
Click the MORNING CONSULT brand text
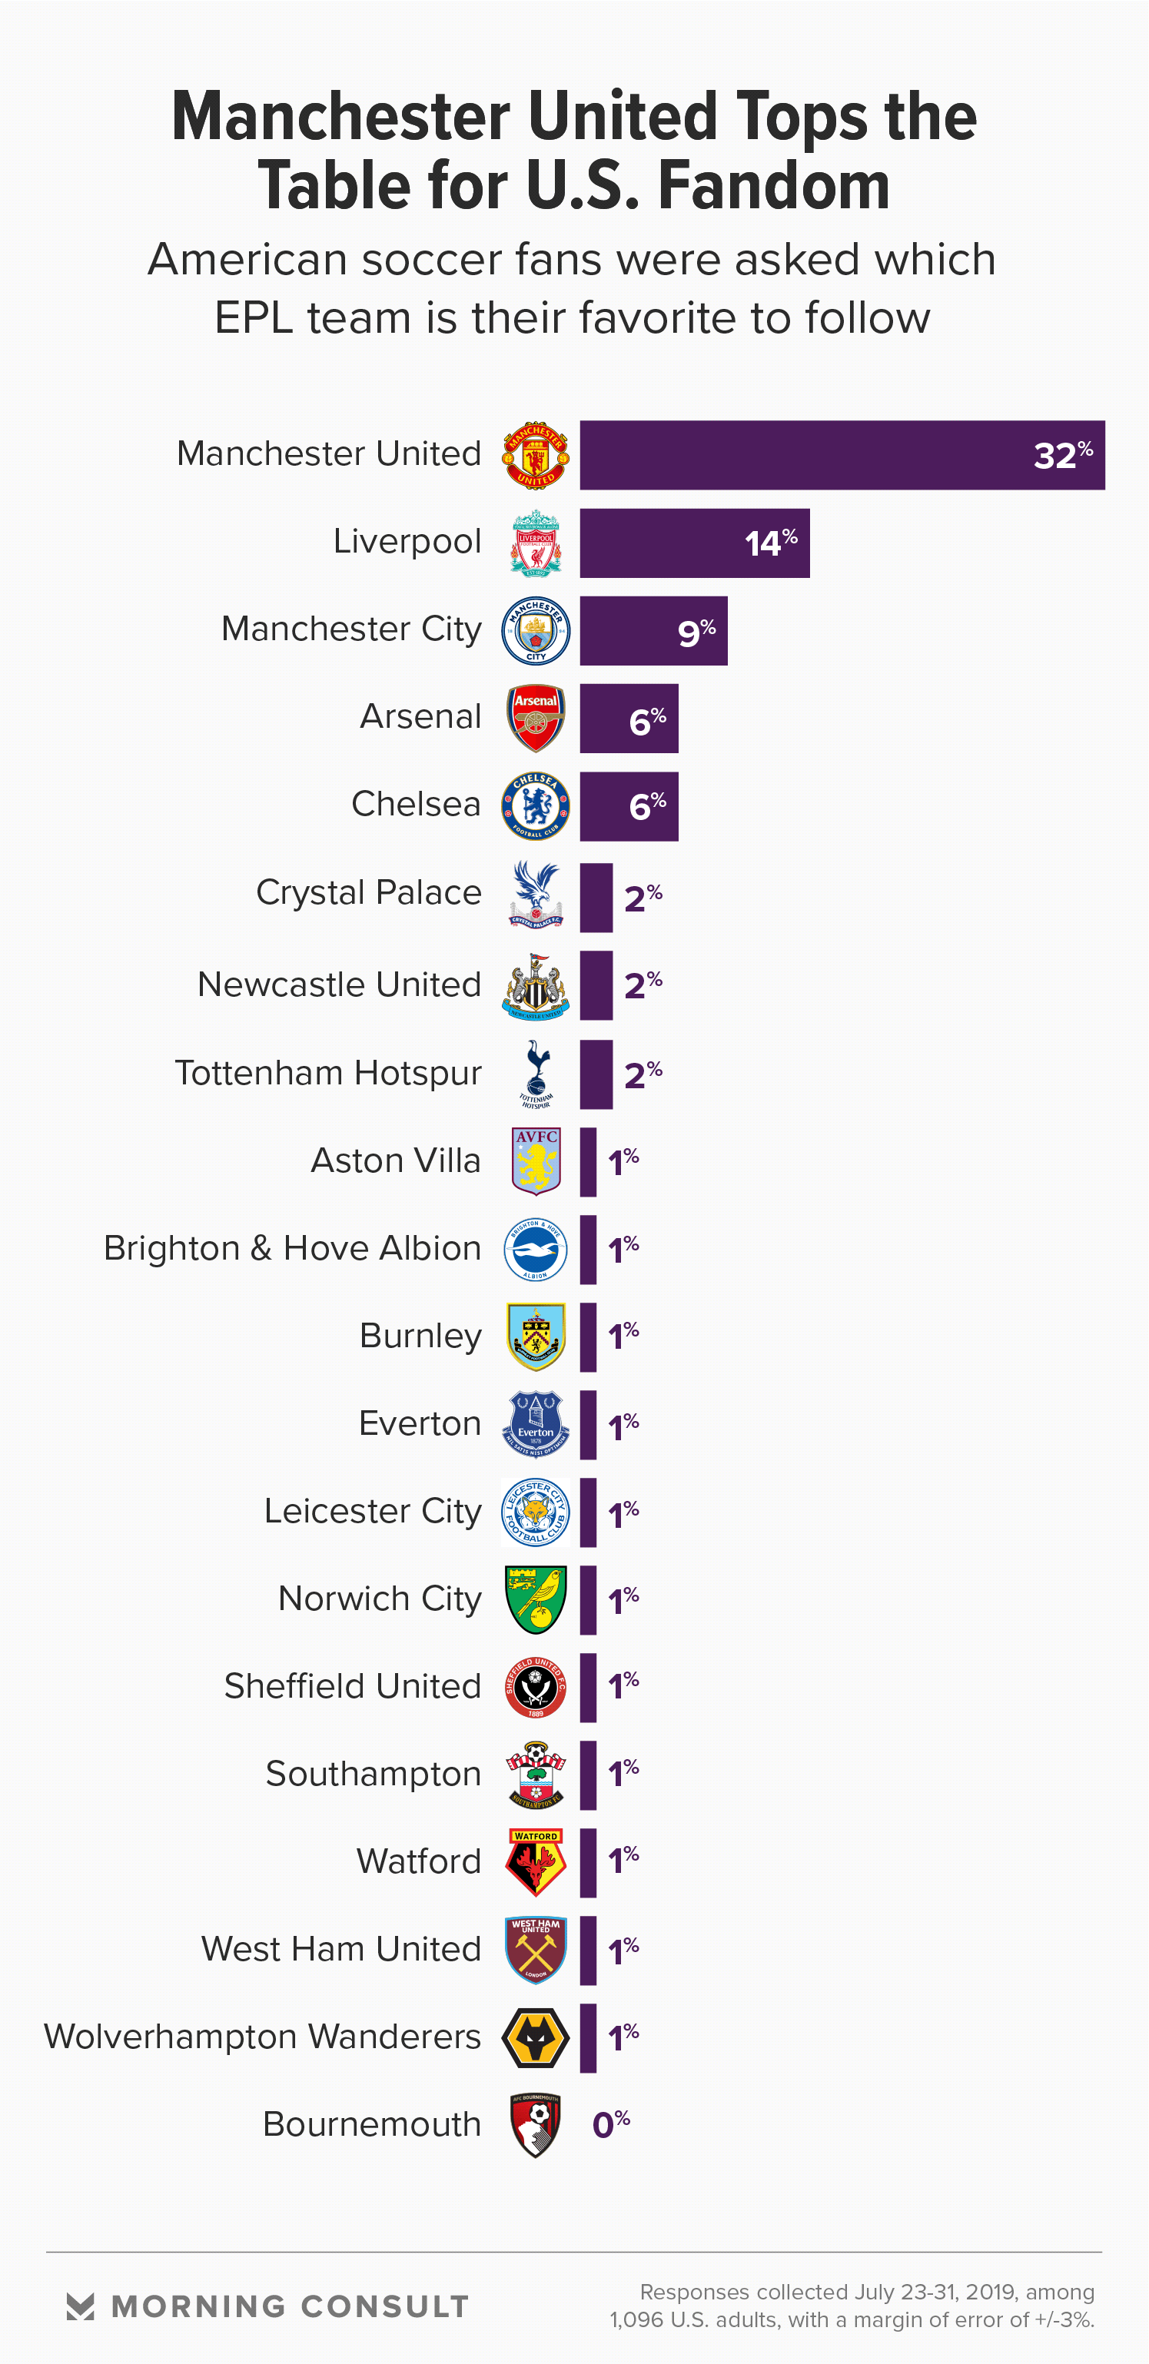click(x=290, y=2306)
